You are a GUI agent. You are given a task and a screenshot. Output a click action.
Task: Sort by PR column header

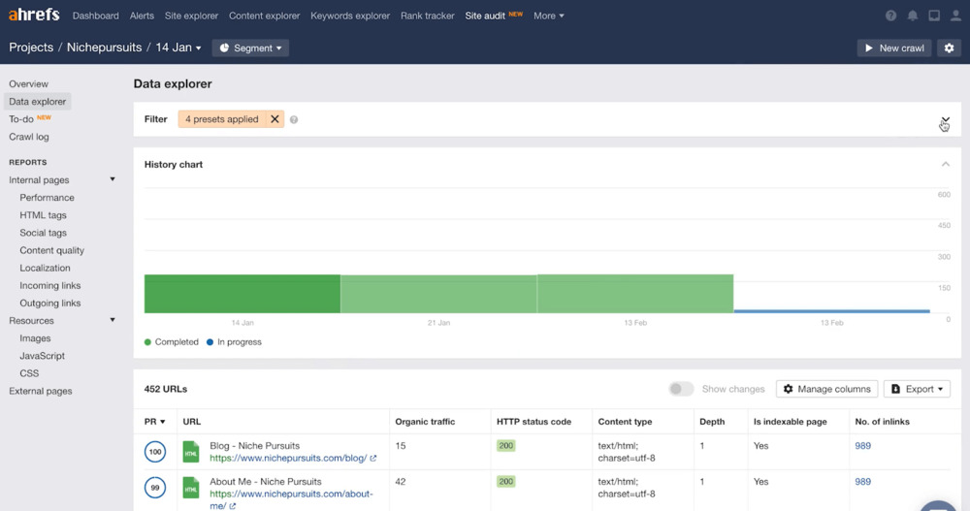tap(154, 422)
